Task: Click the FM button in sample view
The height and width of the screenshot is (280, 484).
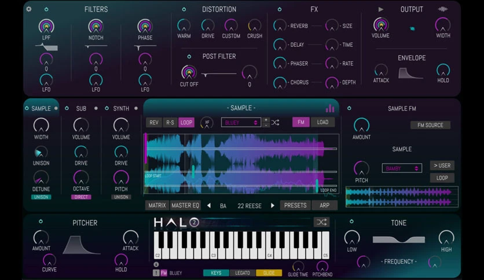Action: (x=301, y=122)
